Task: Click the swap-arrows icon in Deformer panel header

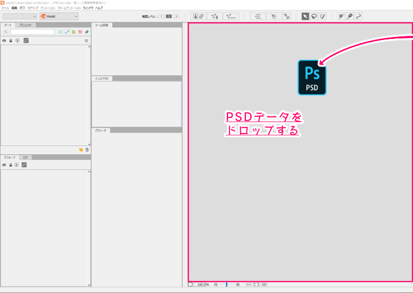Action: pos(24,165)
